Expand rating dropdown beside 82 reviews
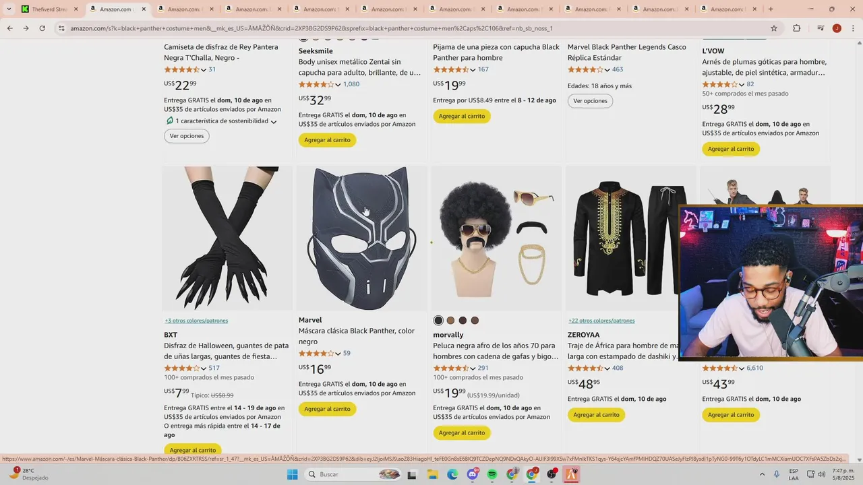 coord(742,85)
